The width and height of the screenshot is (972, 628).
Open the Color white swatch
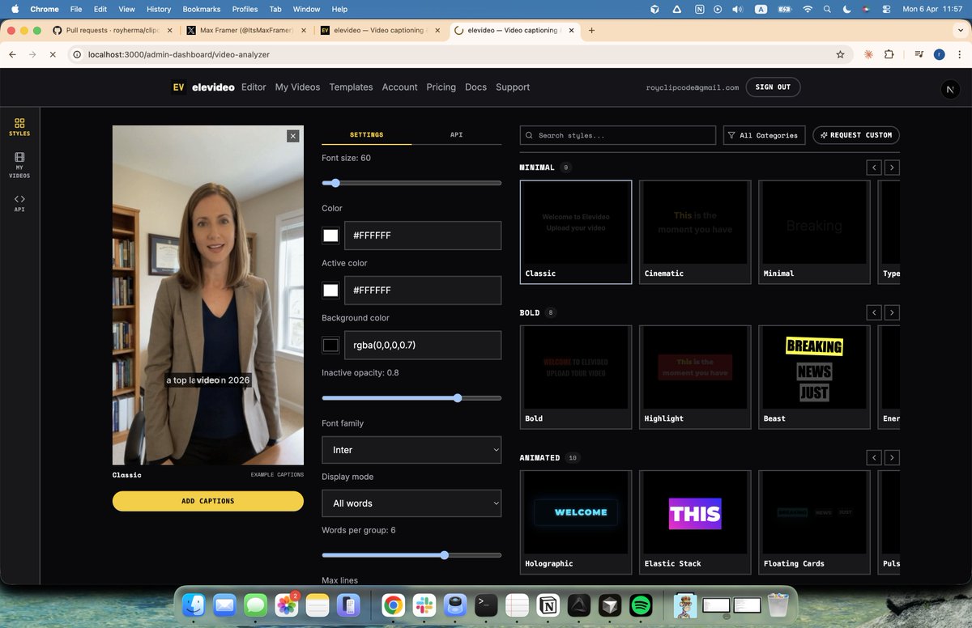330,235
